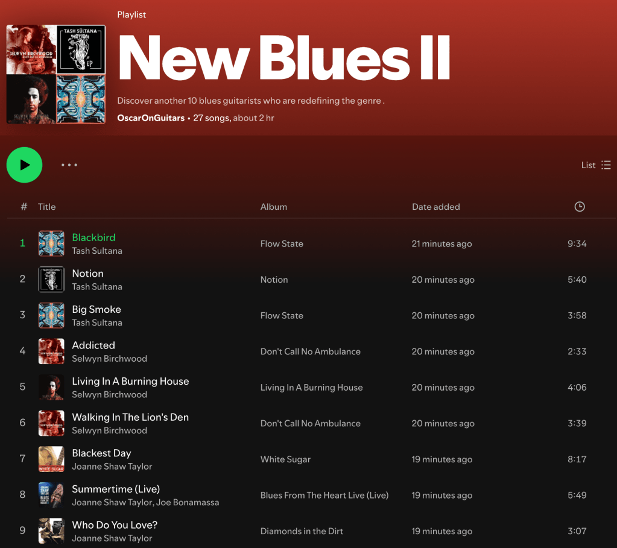The image size is (617, 548).
Task: Sort by the Title column header
Action: [46, 207]
